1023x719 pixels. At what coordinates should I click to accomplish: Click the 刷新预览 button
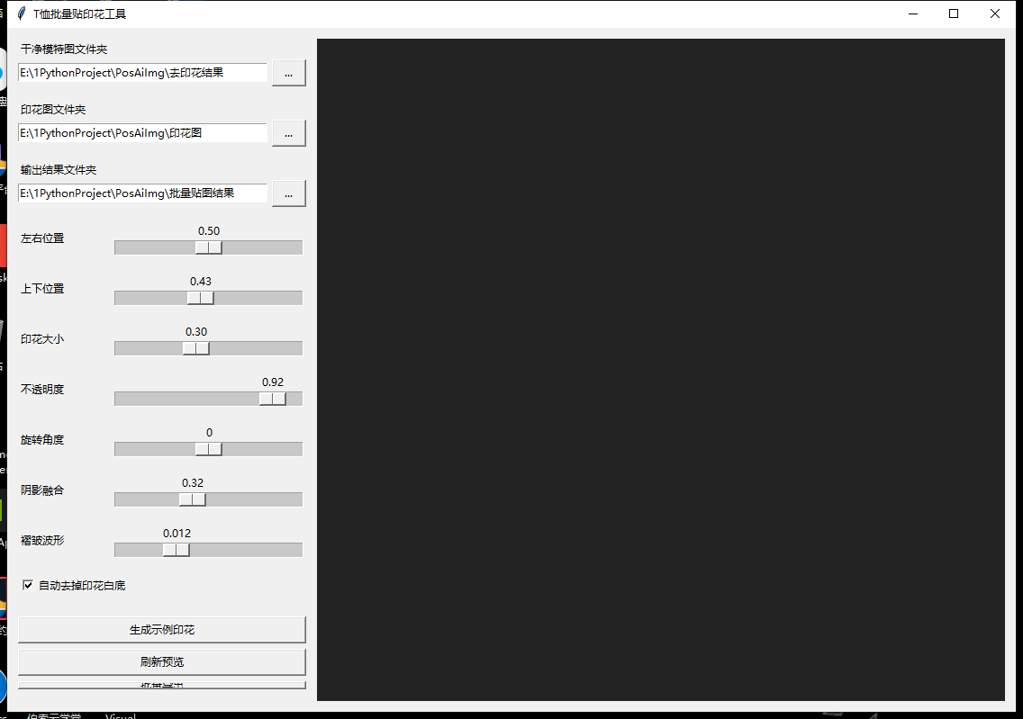point(162,661)
